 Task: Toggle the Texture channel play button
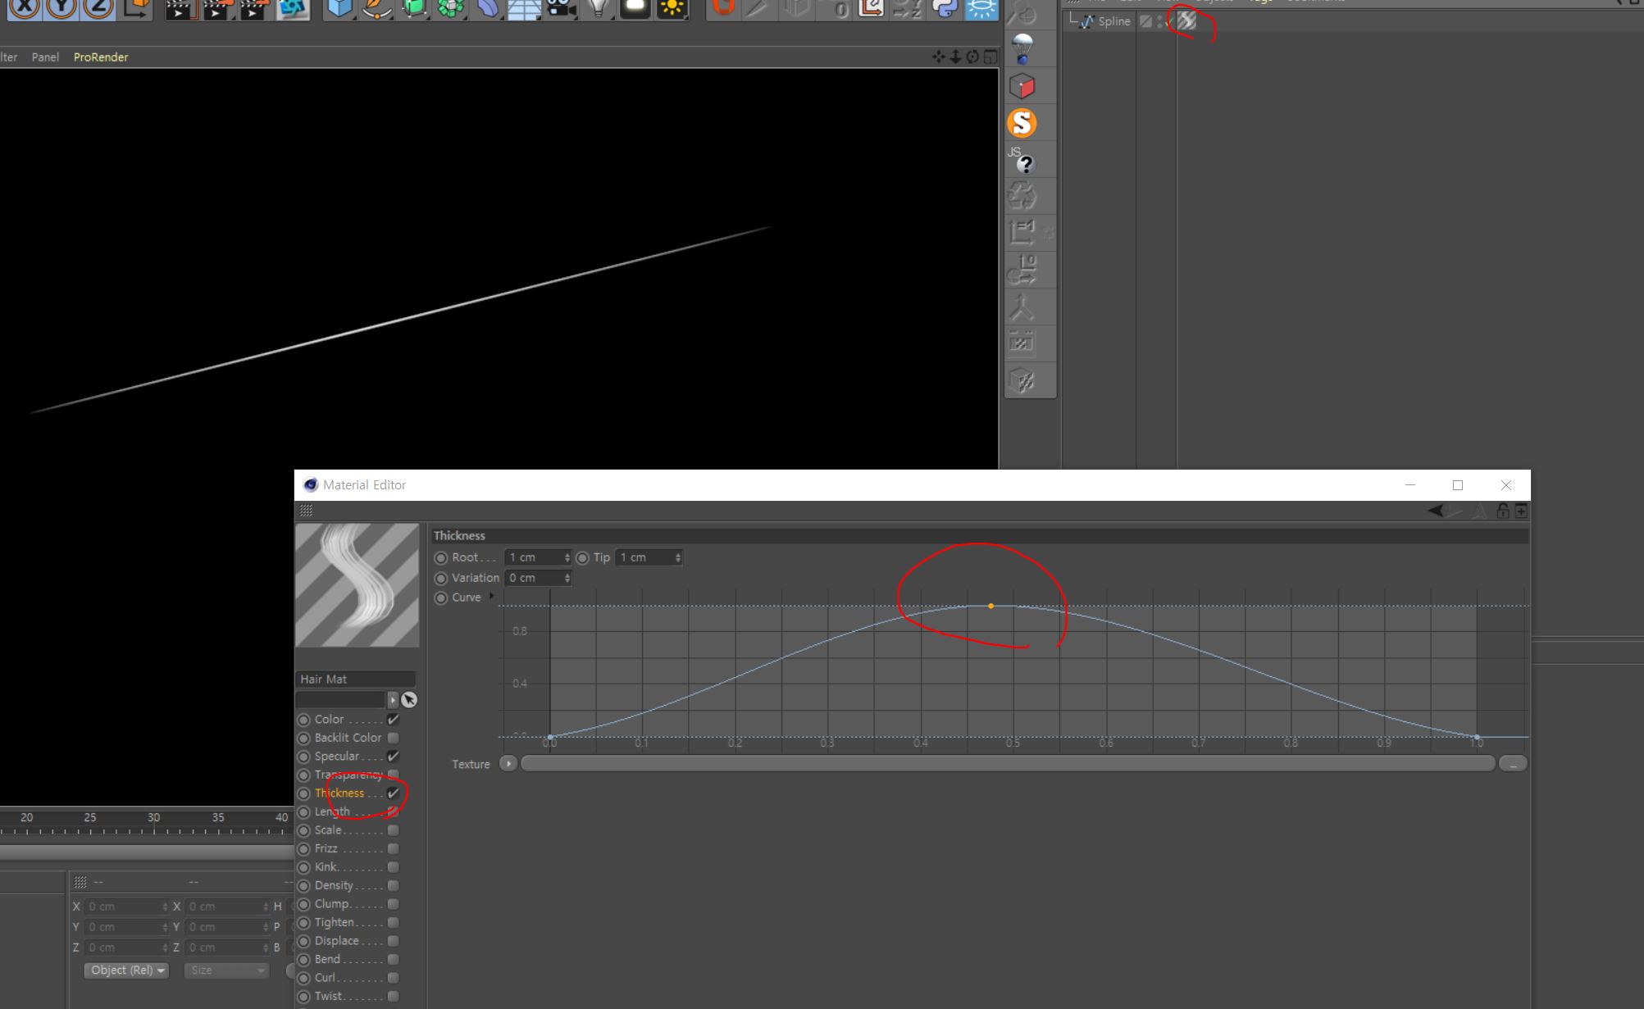point(508,764)
